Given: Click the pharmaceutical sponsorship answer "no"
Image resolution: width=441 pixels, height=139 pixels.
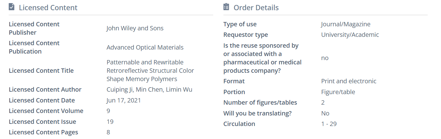Looking at the screenshot, I should 325,58.
